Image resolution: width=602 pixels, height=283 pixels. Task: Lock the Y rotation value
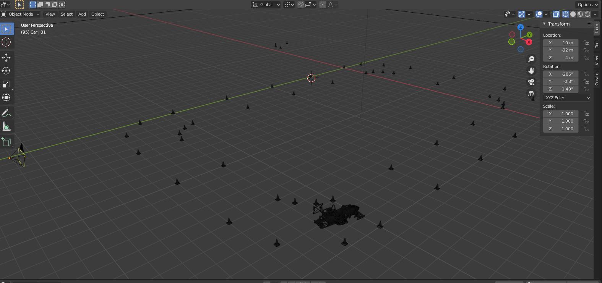(586, 81)
